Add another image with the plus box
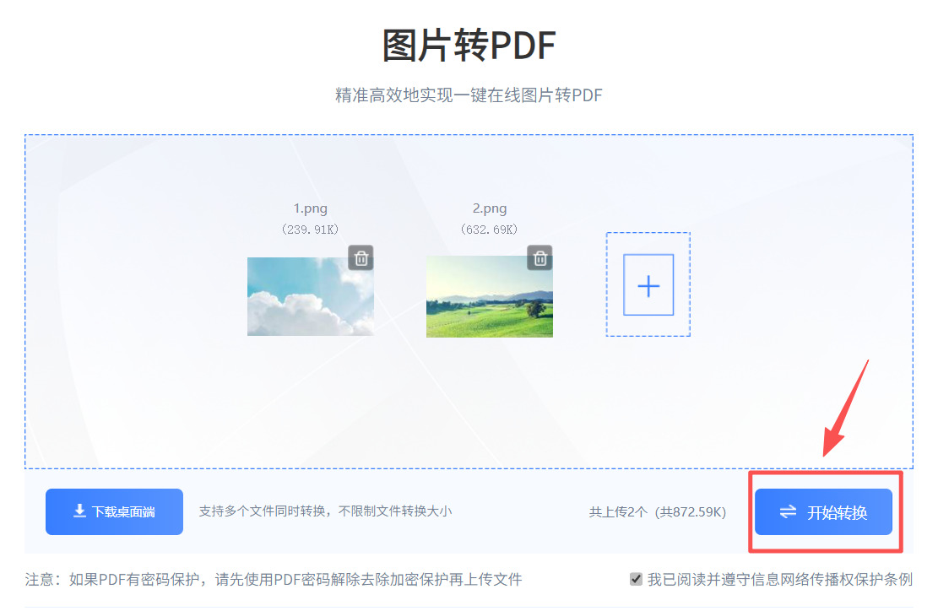This screenshot has height=611, width=938. 648,284
